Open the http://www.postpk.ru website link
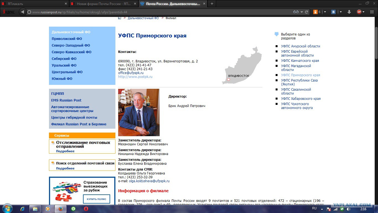378x213 pixels. [135, 77]
